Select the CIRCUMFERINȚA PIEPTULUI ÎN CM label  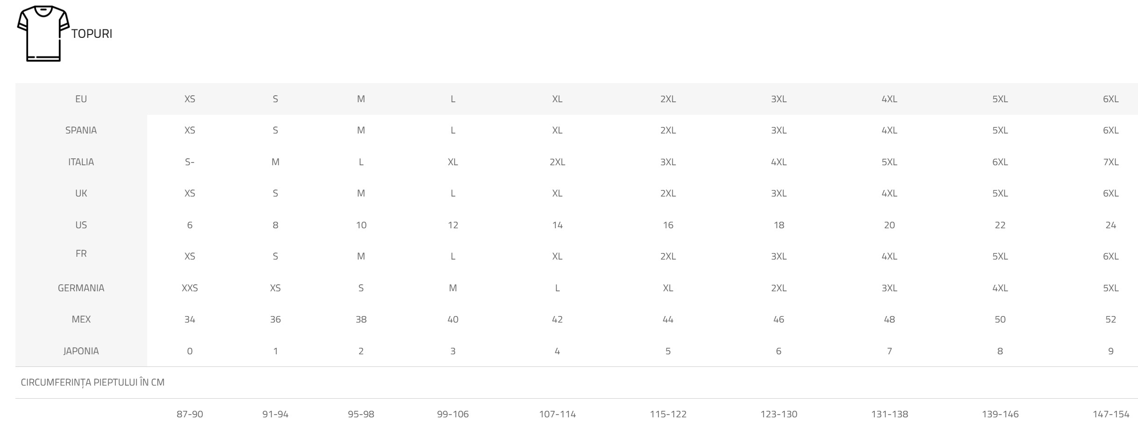coord(93,382)
